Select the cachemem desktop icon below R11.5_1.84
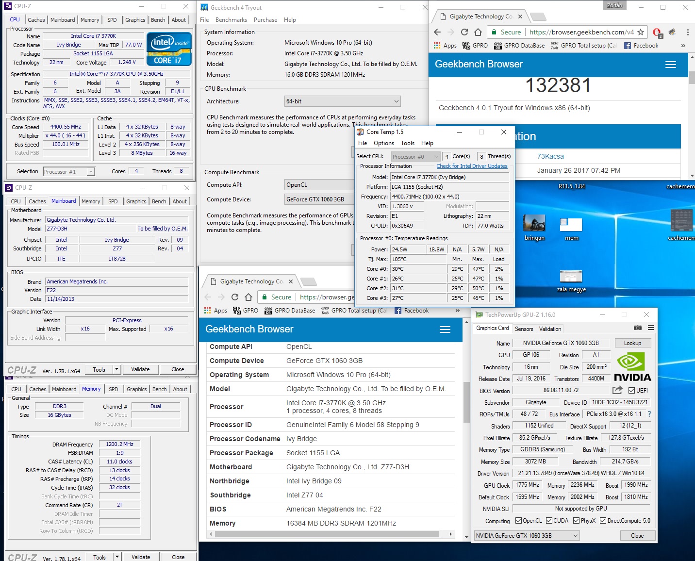The height and width of the screenshot is (561, 695). pyautogui.click(x=681, y=224)
